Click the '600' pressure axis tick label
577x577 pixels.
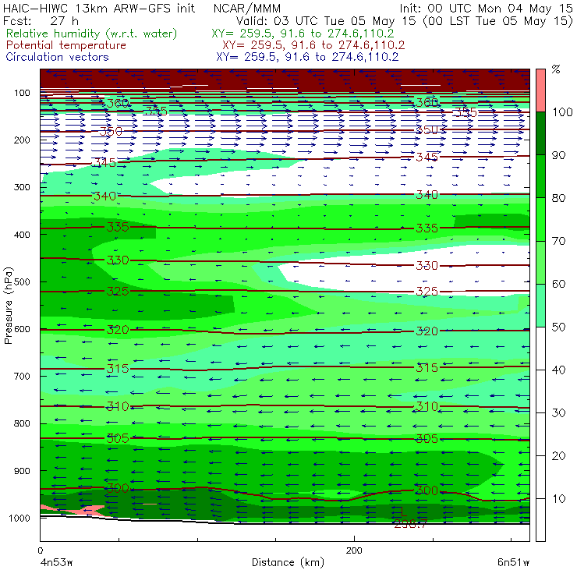tap(22, 329)
